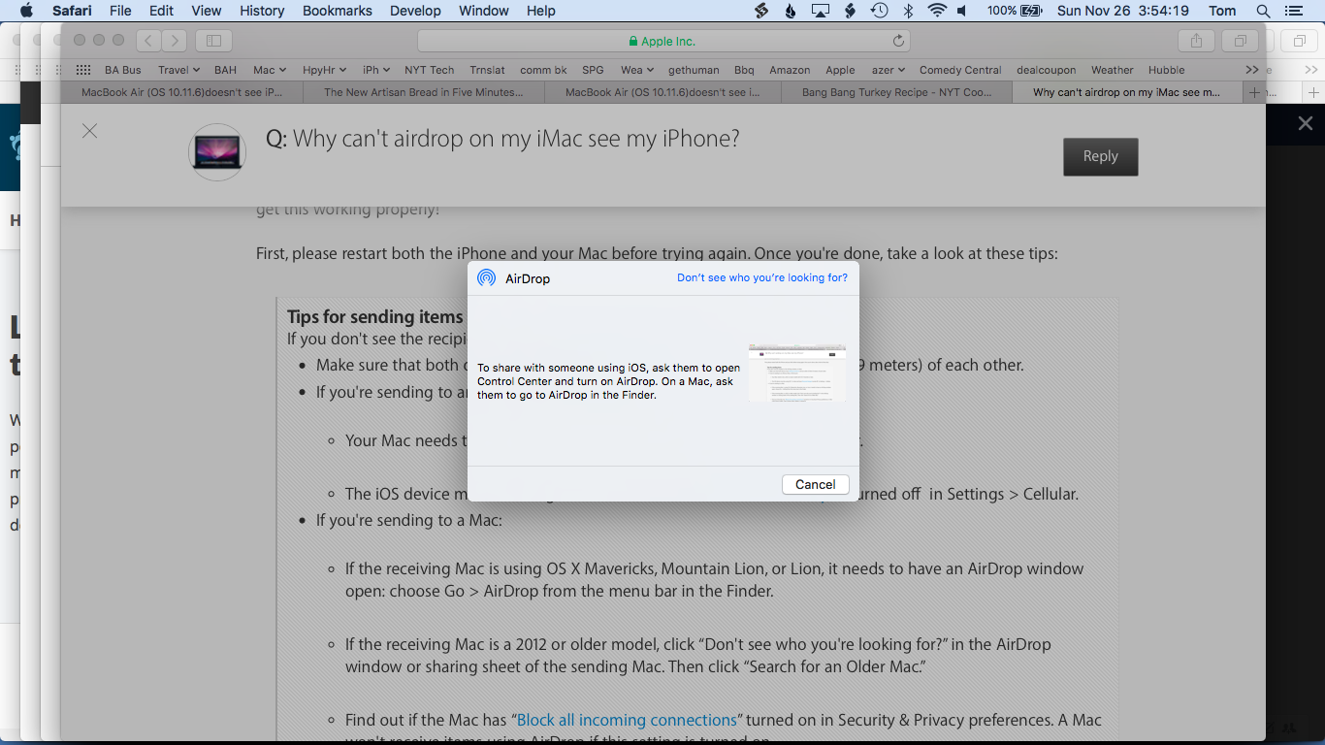1325x745 pixels.
Task: Open the AirPlay display menu
Action: point(821,11)
